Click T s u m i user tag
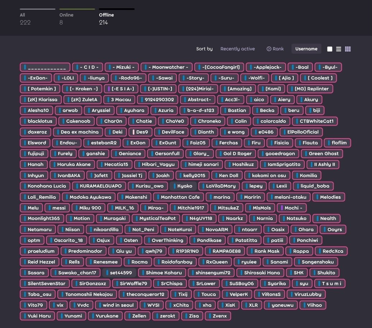372x328 pixels. pos(330,284)
